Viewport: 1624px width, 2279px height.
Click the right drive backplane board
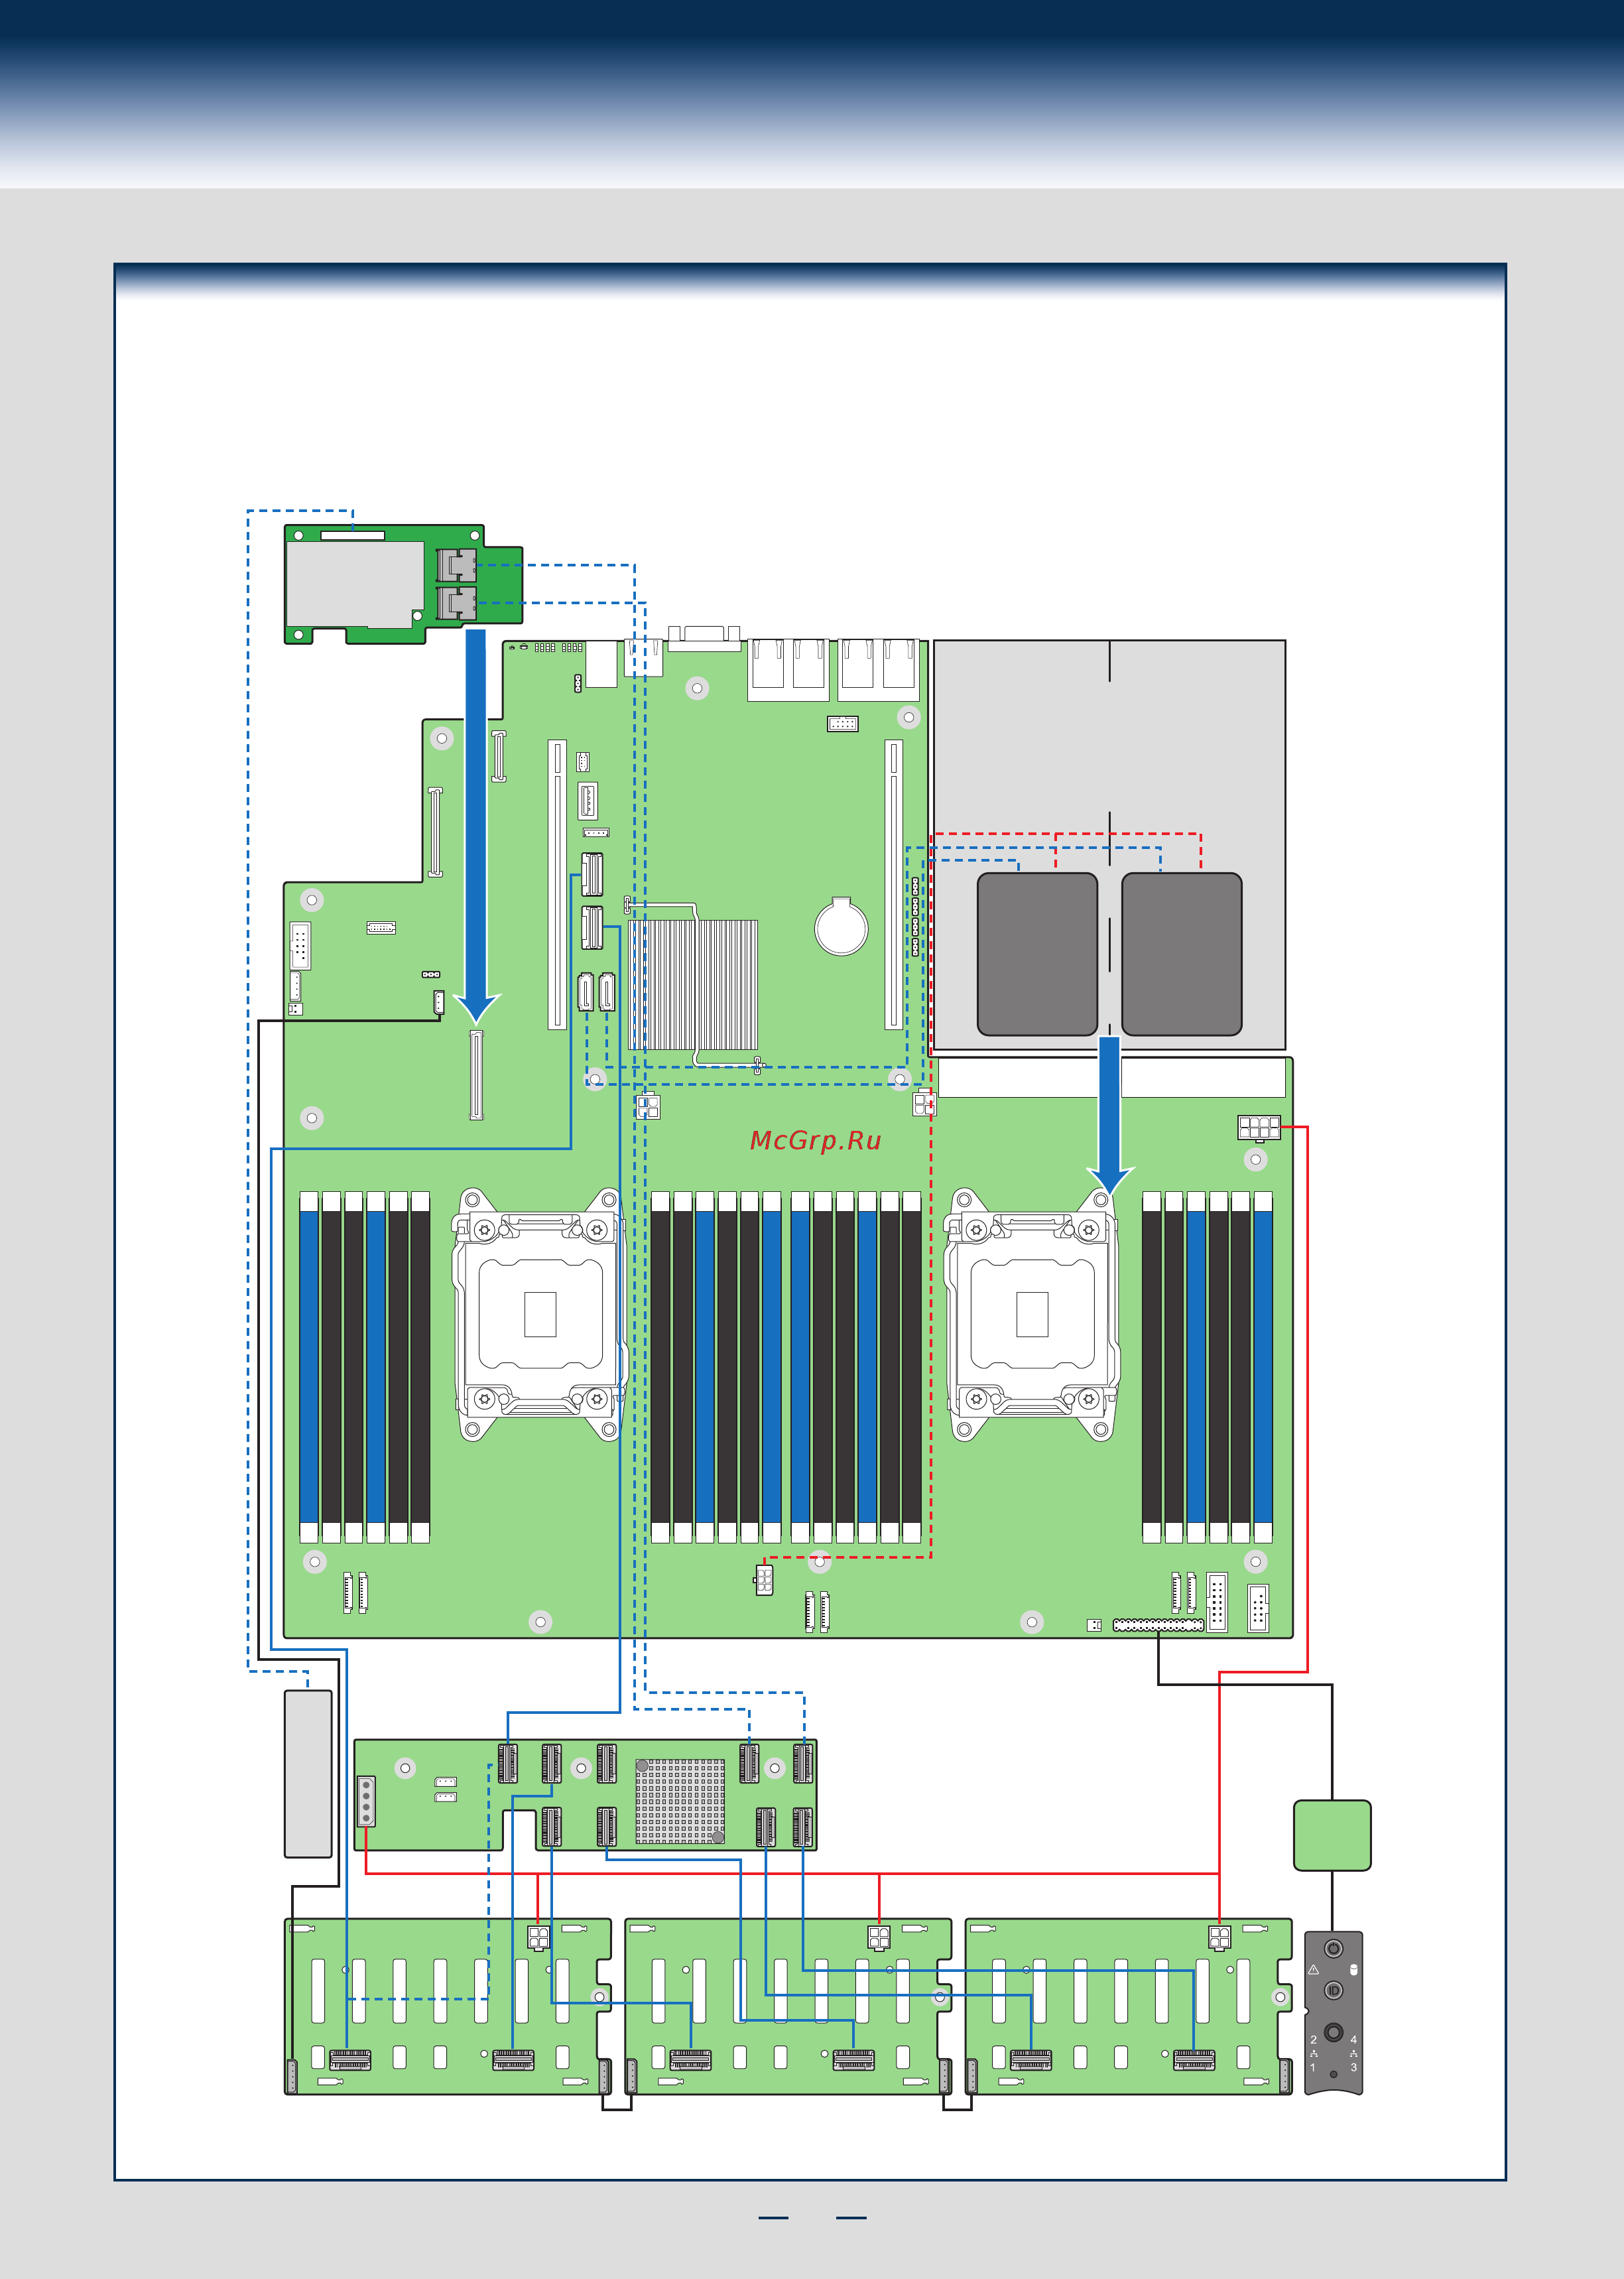pyautogui.click(x=1129, y=2006)
